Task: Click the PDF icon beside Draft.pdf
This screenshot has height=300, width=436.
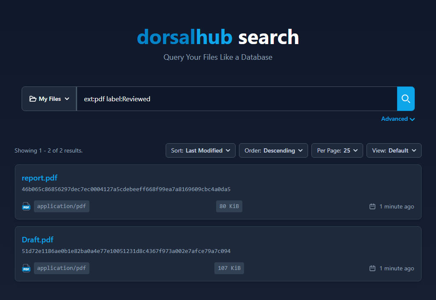Action: point(26,268)
